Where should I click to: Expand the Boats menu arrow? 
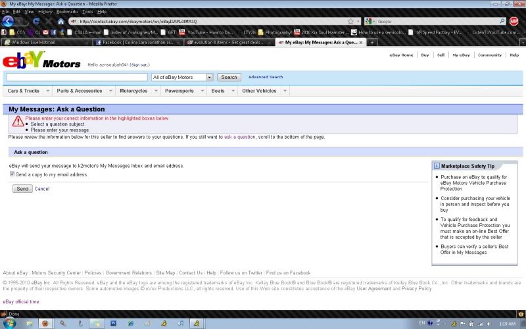pos(233,91)
